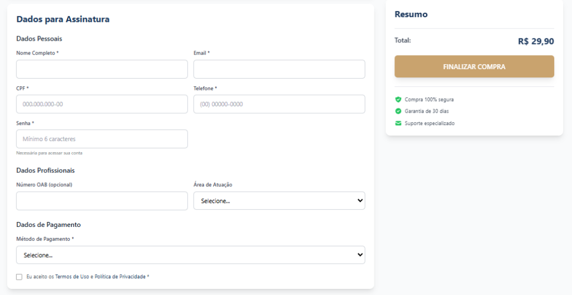Open the Área de Atuação dropdown
The height and width of the screenshot is (295, 572).
(x=279, y=201)
